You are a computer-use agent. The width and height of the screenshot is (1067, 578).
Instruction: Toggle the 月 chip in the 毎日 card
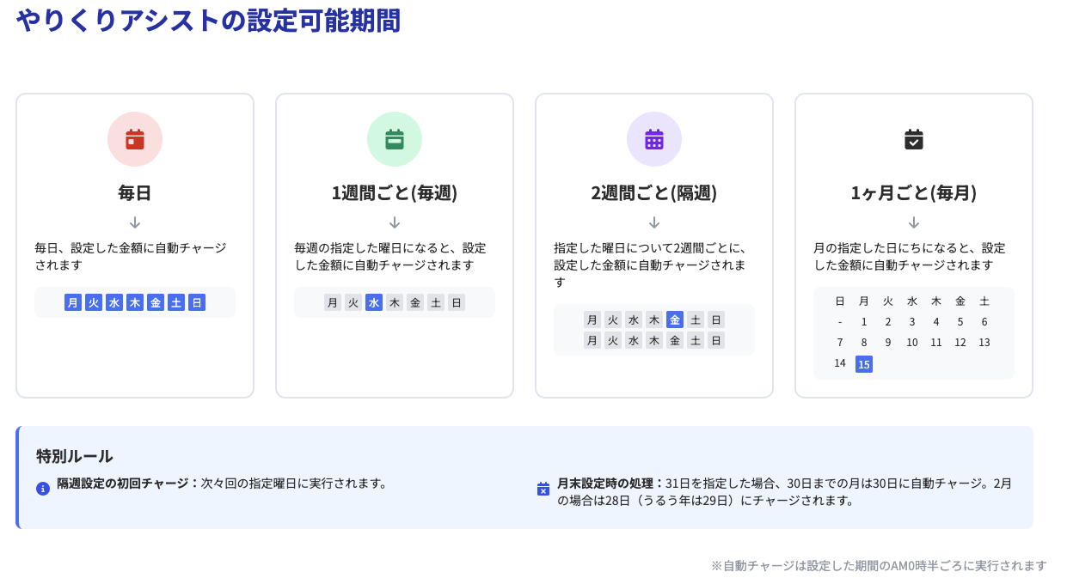tap(73, 302)
